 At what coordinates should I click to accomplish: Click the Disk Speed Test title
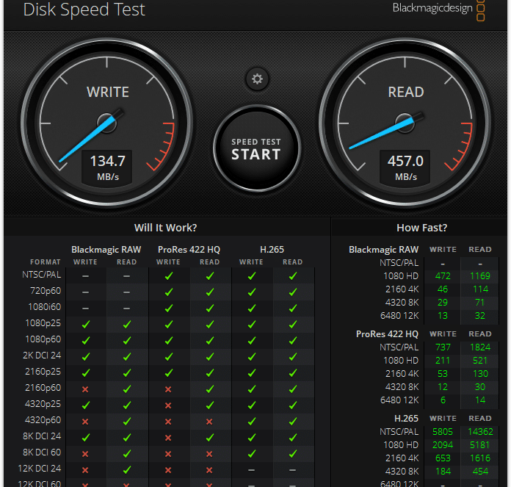(x=84, y=10)
